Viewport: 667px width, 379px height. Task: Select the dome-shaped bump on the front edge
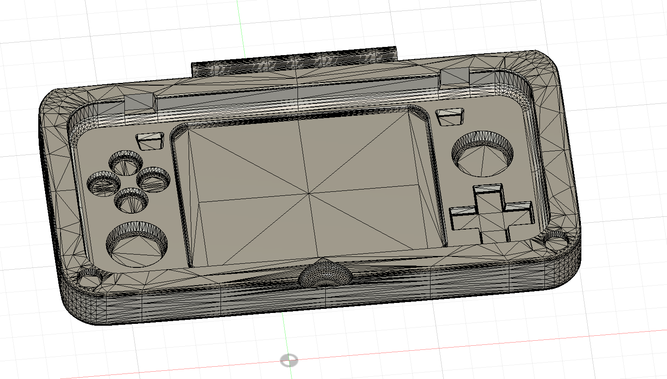[x=325, y=272]
